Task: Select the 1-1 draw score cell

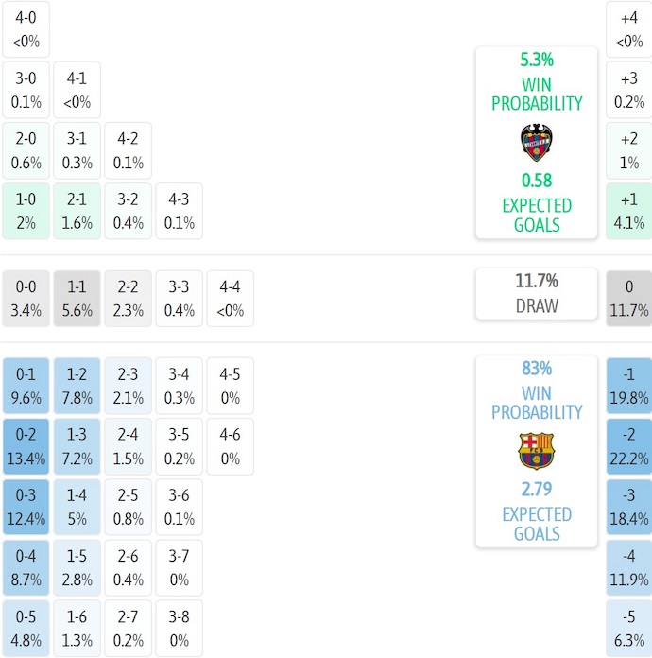Action: tap(77, 298)
